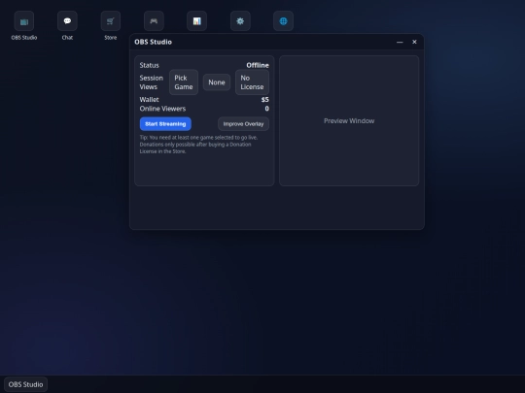
Task: Open the gear settings desktop icon
Action: (x=240, y=21)
